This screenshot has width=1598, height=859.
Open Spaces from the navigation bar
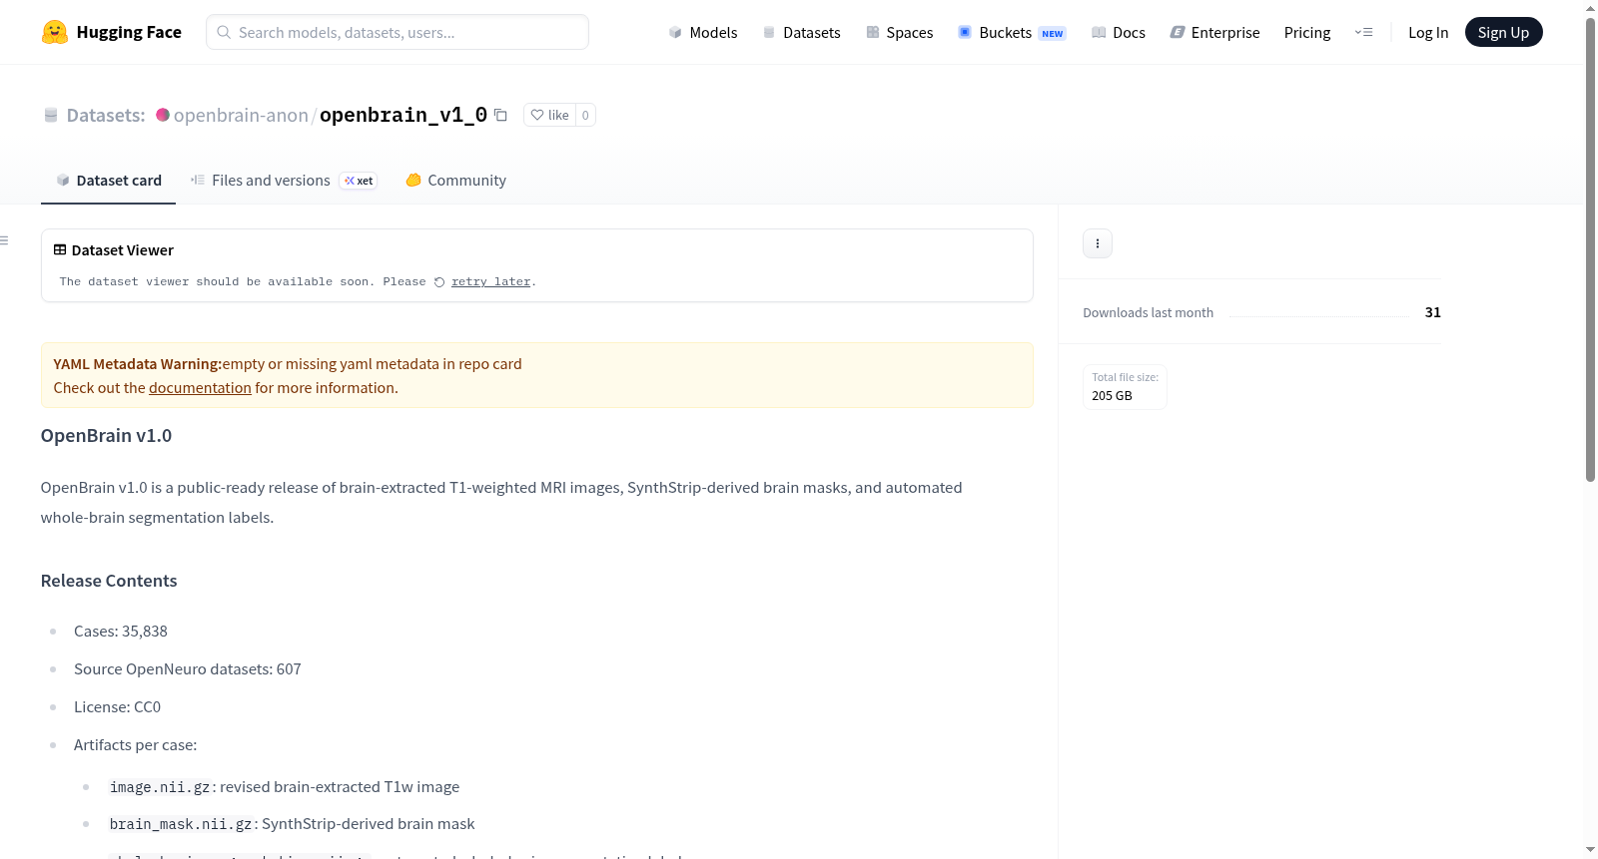899,32
